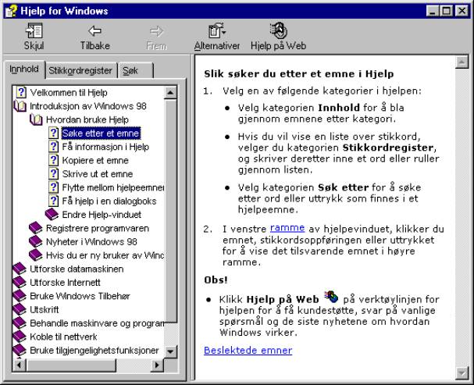Click topic pane scroll down arrow
This screenshot has width=474, height=385.
462,373
